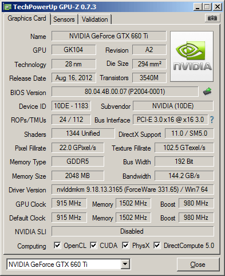Click the Close button
The width and height of the screenshot is (225, 276).
point(198,265)
